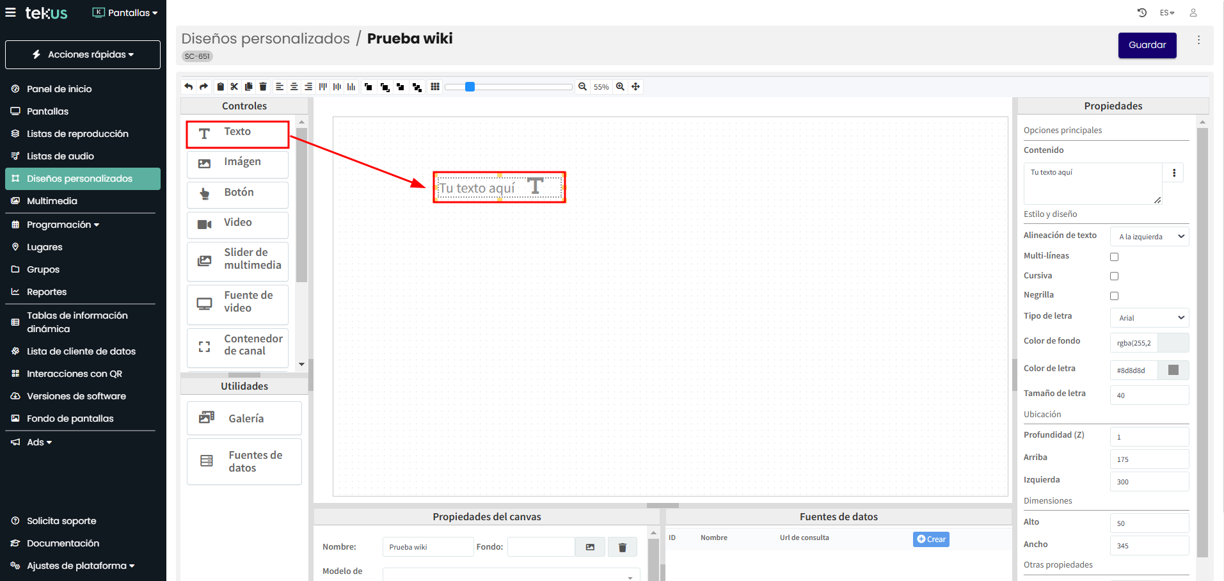Open Acciones rápidas dropdown
Image resolution: width=1224 pixels, height=581 pixels.
[83, 55]
